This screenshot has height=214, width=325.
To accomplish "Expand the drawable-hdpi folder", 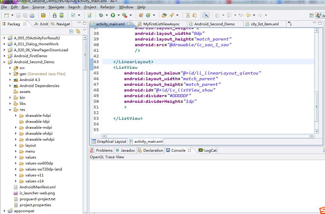I will [16, 116].
